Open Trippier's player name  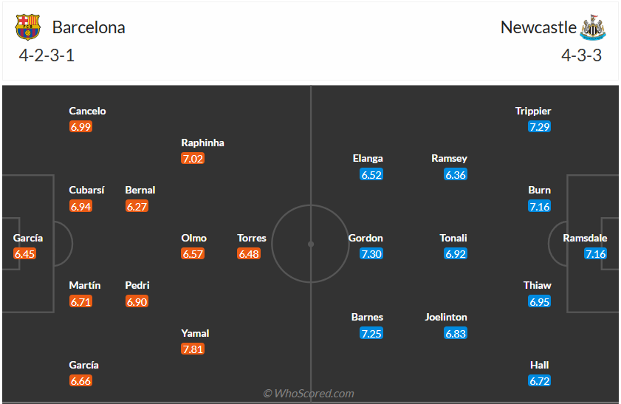(x=533, y=111)
